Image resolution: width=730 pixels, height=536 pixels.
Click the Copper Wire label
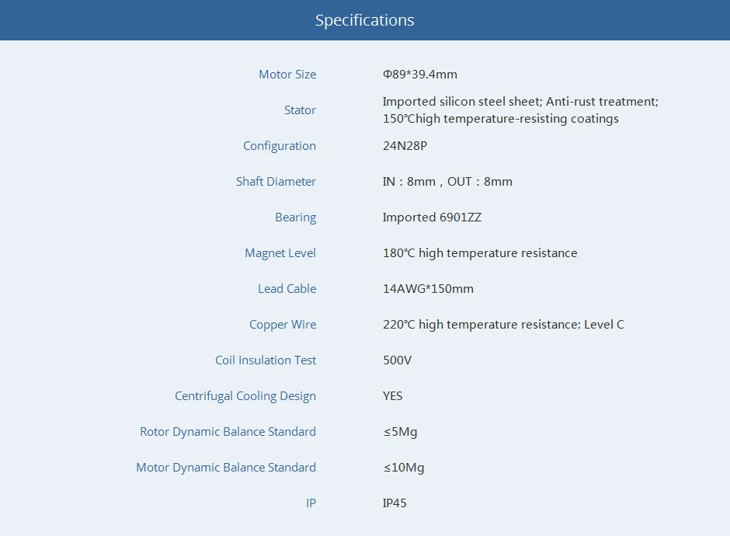click(283, 325)
